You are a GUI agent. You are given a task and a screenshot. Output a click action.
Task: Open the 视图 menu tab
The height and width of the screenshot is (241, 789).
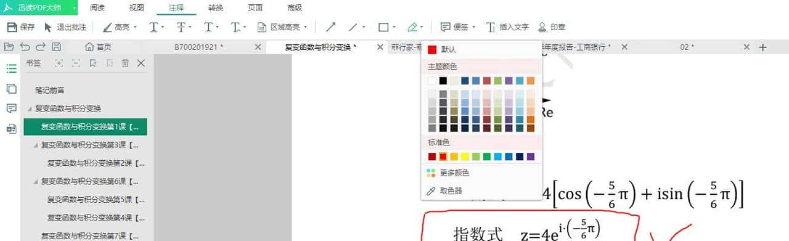(137, 7)
